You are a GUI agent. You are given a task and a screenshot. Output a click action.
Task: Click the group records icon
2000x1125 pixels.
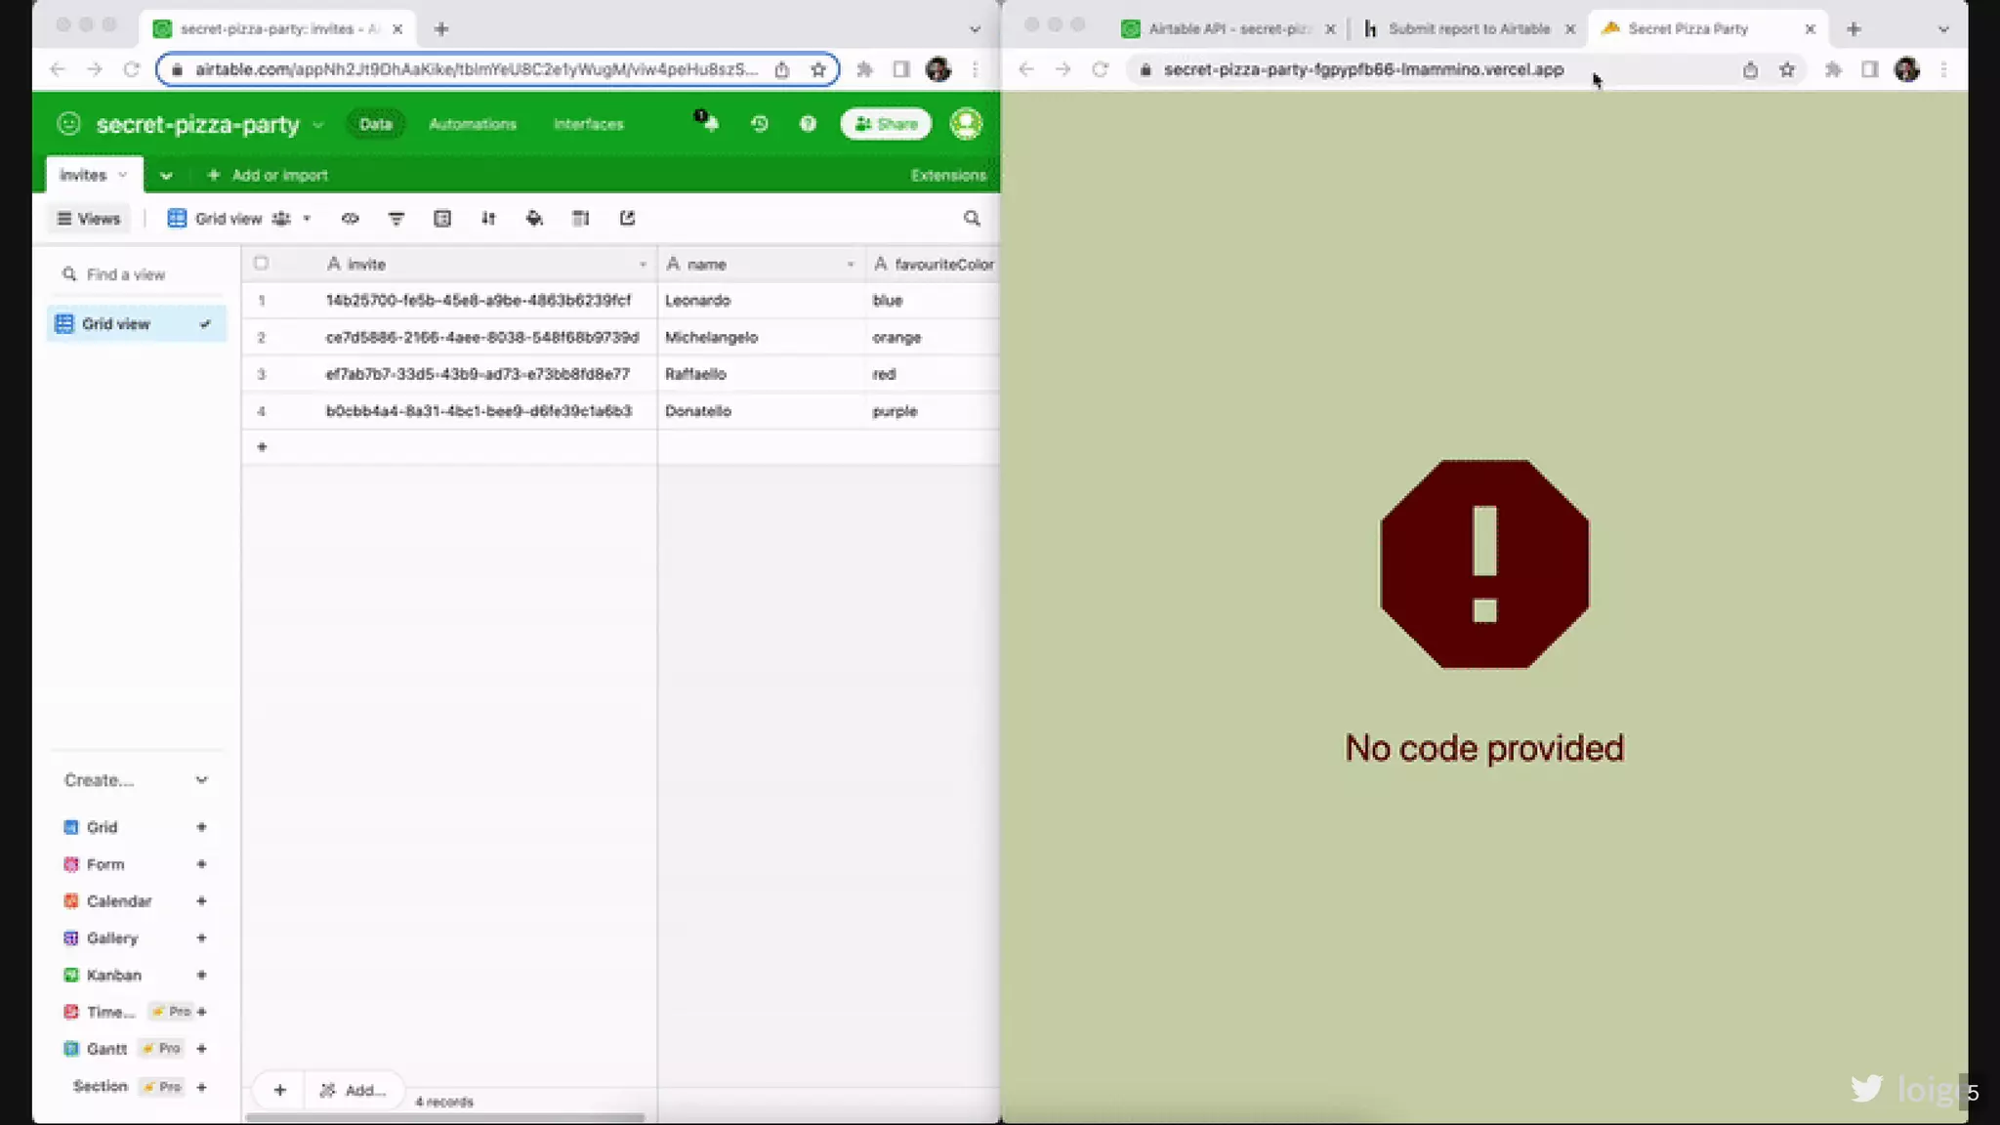[x=442, y=219]
